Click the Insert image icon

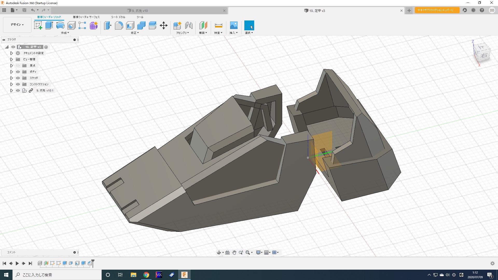tap(233, 25)
